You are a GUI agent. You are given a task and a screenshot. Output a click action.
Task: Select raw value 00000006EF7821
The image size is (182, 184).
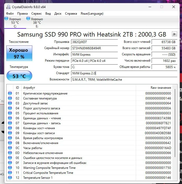coord(158,123)
